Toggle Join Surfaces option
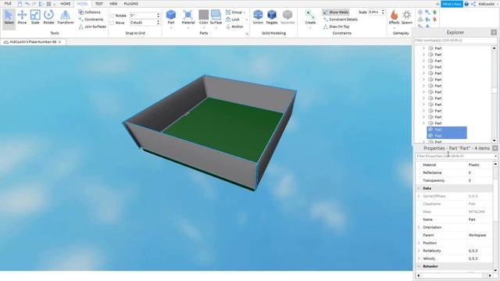The height and width of the screenshot is (281, 500). pyautogui.click(x=92, y=27)
